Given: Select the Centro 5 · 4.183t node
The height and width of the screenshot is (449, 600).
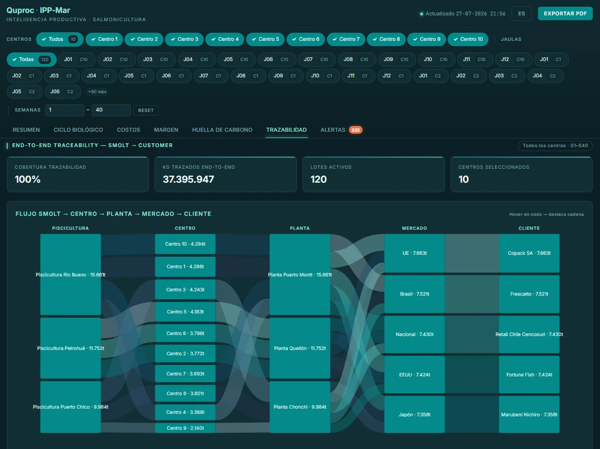Looking at the screenshot, I should 185,312.
